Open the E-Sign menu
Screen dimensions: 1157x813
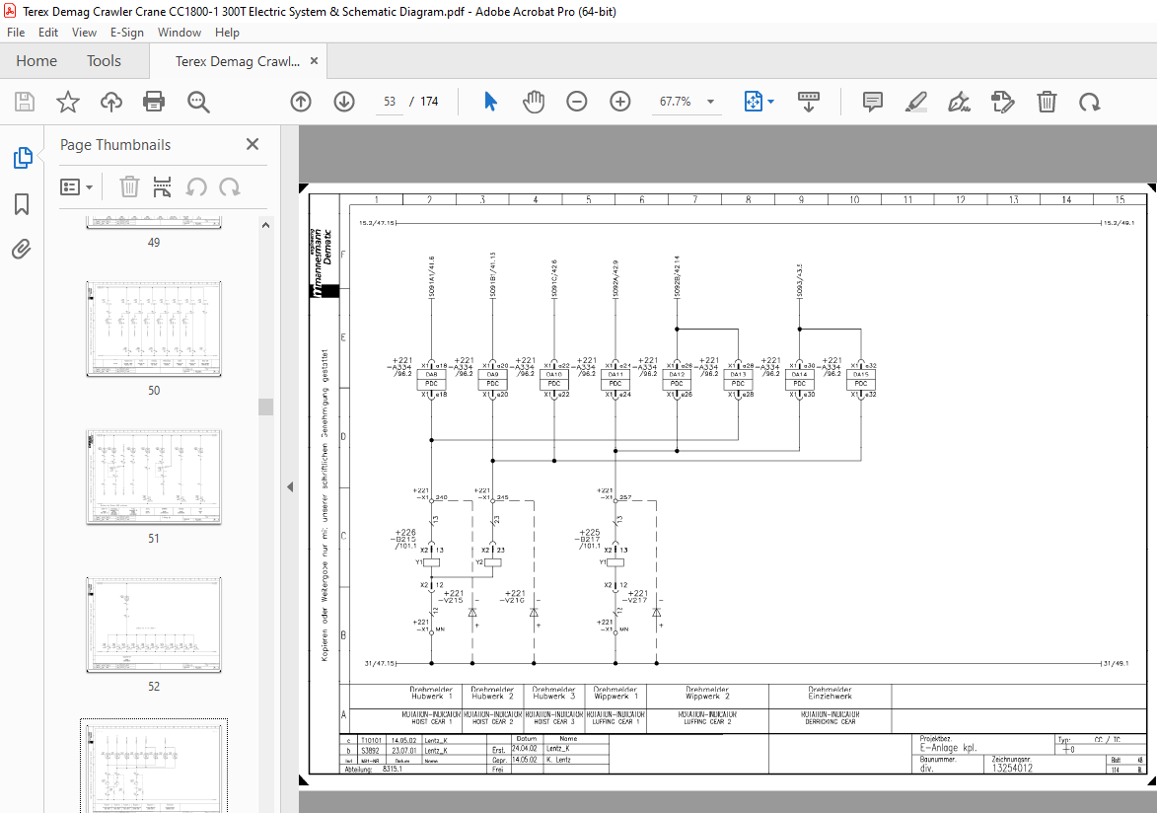coord(127,33)
